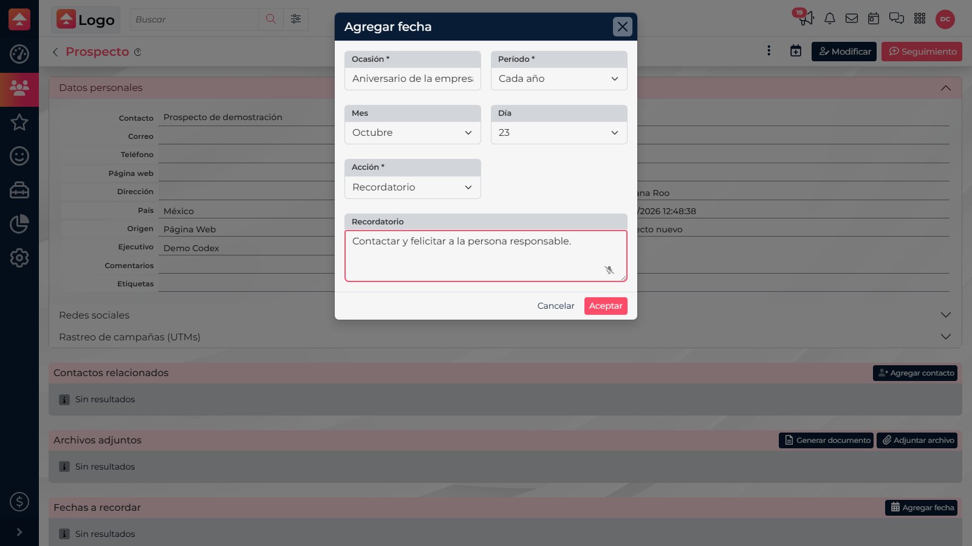Click the Recordatorio text area
The width and height of the screenshot is (972, 546).
pos(486,256)
